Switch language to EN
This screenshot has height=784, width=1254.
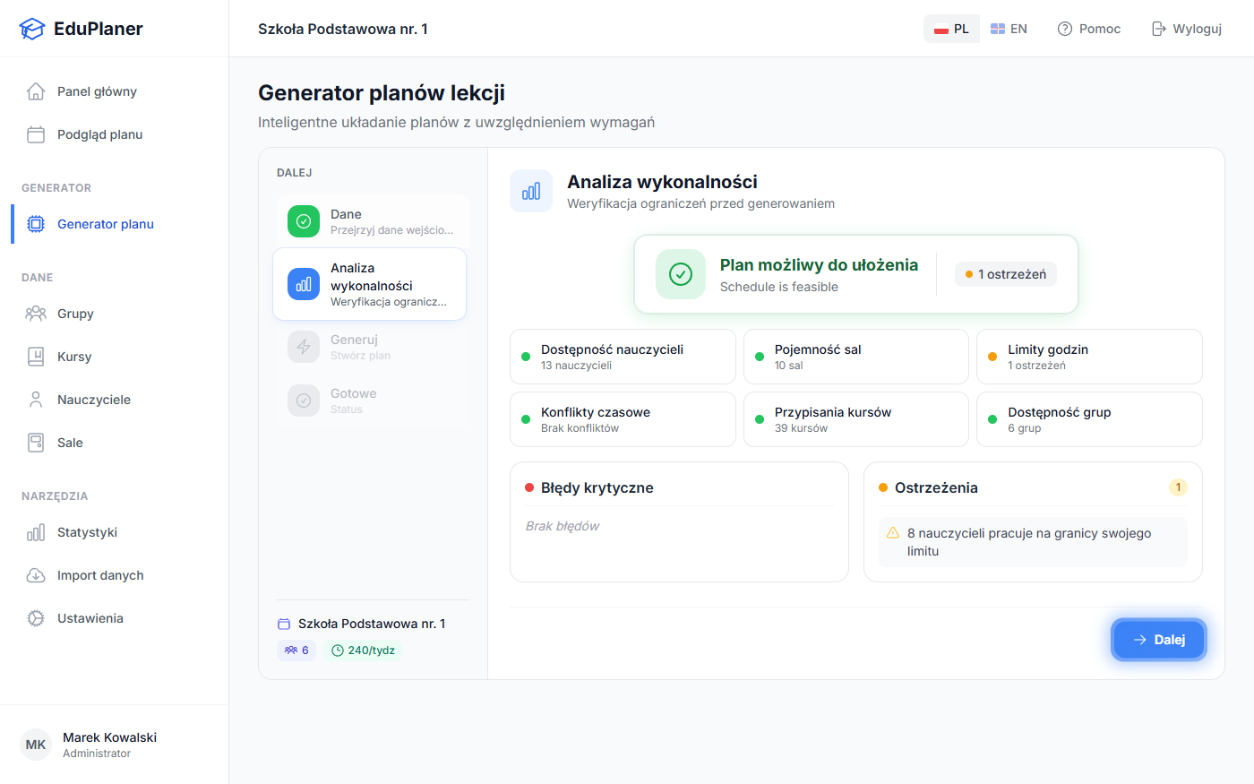(1009, 29)
